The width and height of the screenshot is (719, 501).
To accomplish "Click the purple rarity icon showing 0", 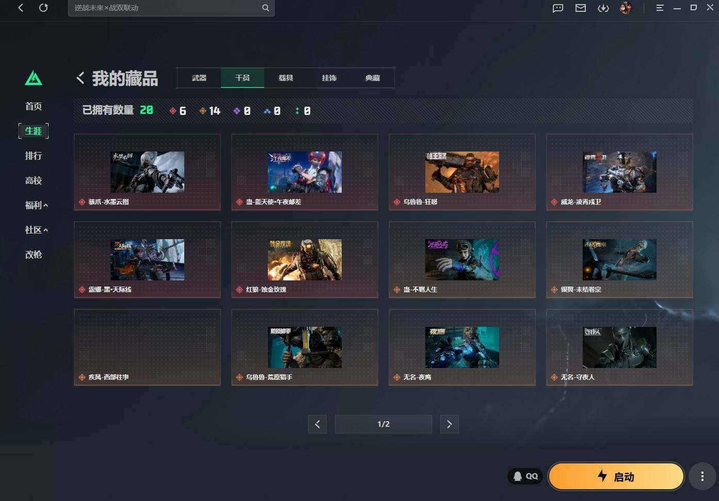I will [237, 111].
